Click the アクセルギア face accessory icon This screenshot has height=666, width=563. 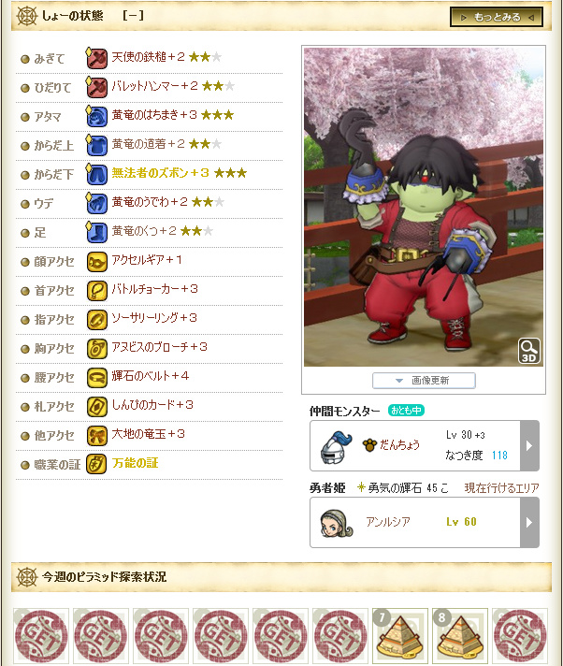pos(97,262)
